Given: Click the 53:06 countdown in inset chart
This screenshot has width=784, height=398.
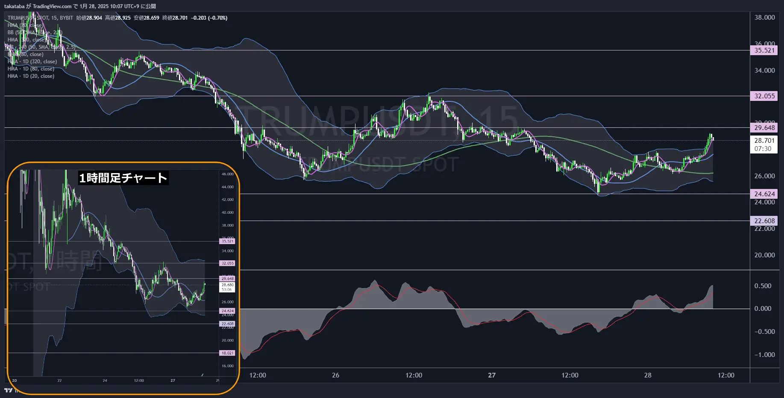Looking at the screenshot, I should pos(226,289).
